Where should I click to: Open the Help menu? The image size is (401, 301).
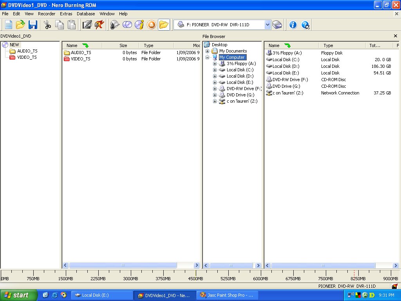click(123, 14)
